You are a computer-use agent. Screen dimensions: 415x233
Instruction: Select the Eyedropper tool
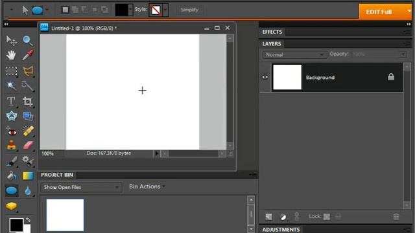click(x=28, y=55)
